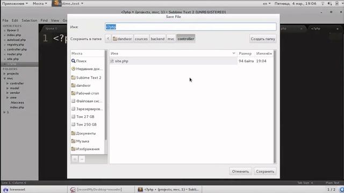
Task: Sort by the Имя column header
Action: pyautogui.click(x=173, y=54)
